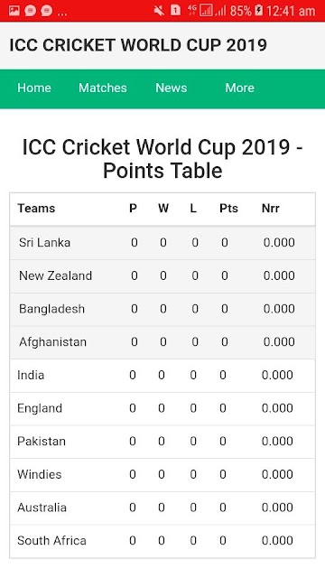325x578 pixels.
Task: Tap the gallery image icon in status bar
Action: pos(14,11)
